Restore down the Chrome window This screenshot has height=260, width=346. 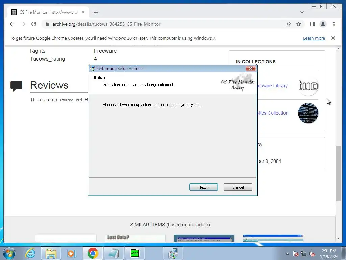point(322,7)
